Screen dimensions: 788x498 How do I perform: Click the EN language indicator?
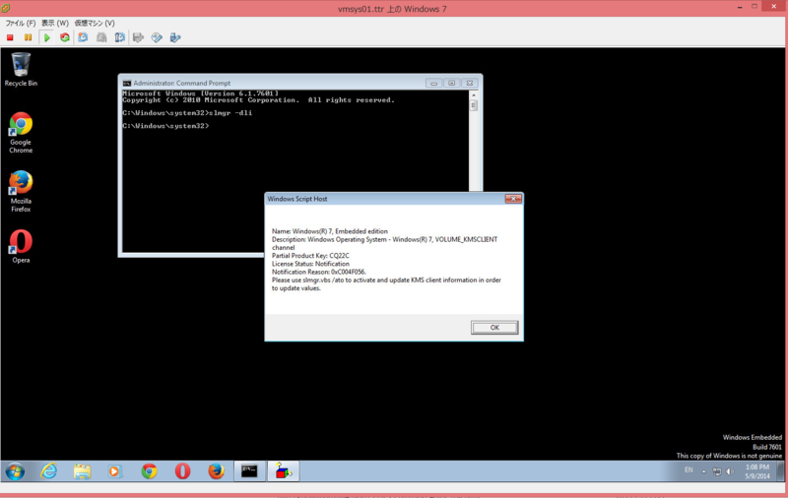[x=689, y=470]
